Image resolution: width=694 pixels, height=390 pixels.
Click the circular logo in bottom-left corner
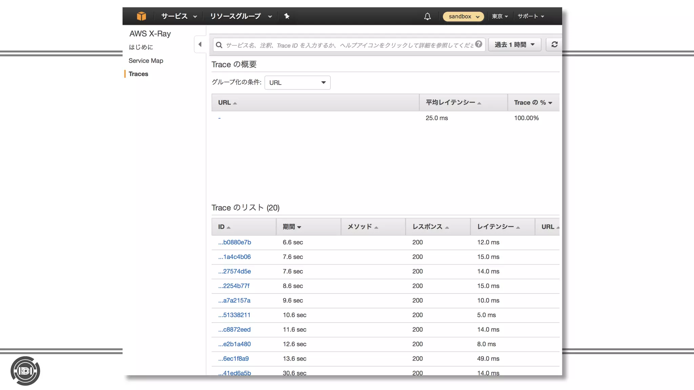coord(25,371)
